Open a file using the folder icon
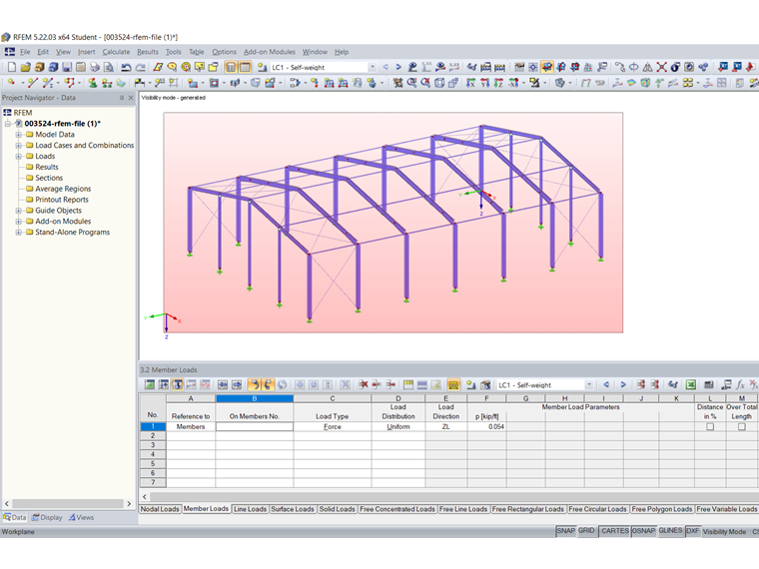The width and height of the screenshot is (759, 569). tap(26, 67)
